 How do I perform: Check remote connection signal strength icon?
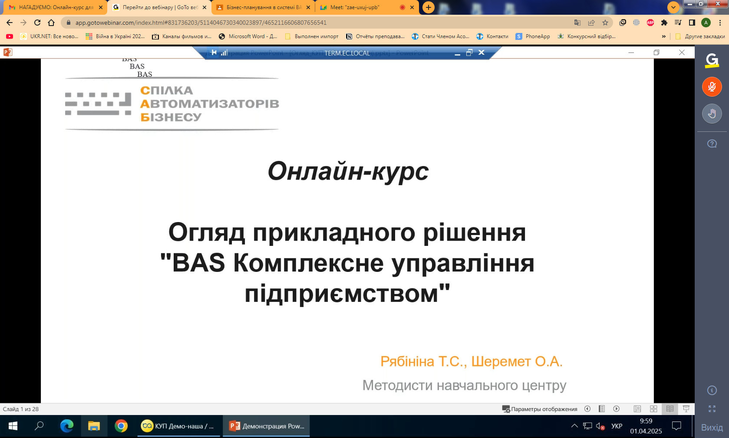pos(224,52)
